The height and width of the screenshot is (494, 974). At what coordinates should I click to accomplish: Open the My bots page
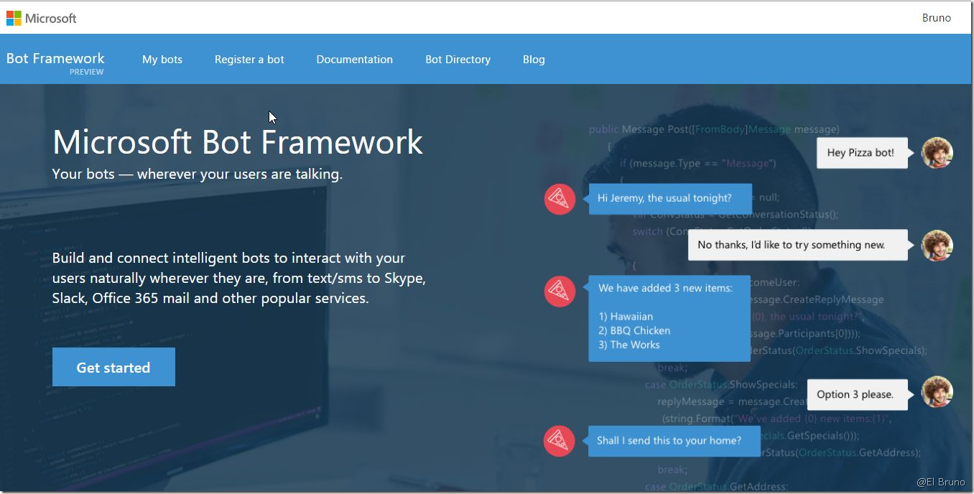coord(162,60)
